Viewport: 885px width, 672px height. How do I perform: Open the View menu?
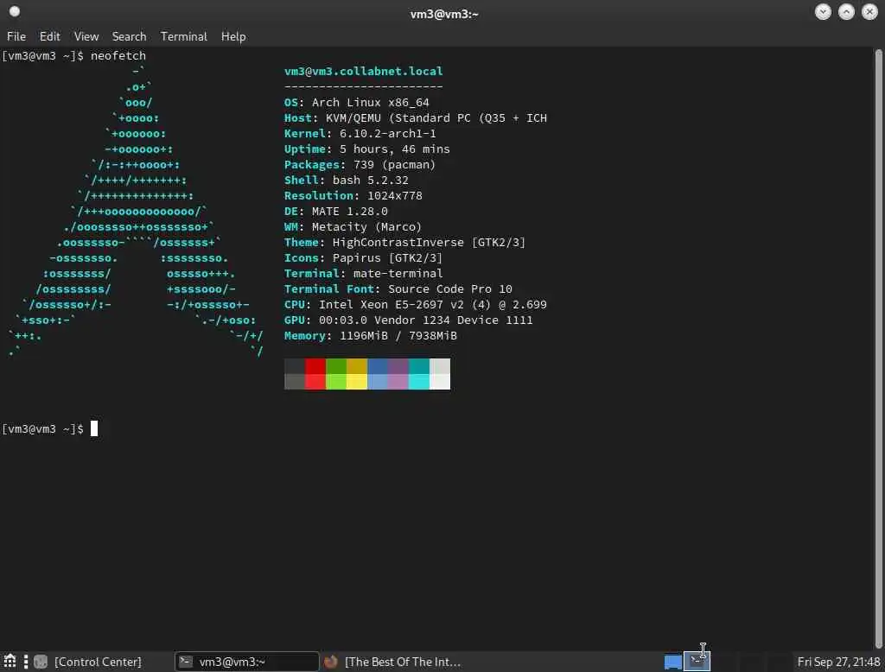point(86,36)
